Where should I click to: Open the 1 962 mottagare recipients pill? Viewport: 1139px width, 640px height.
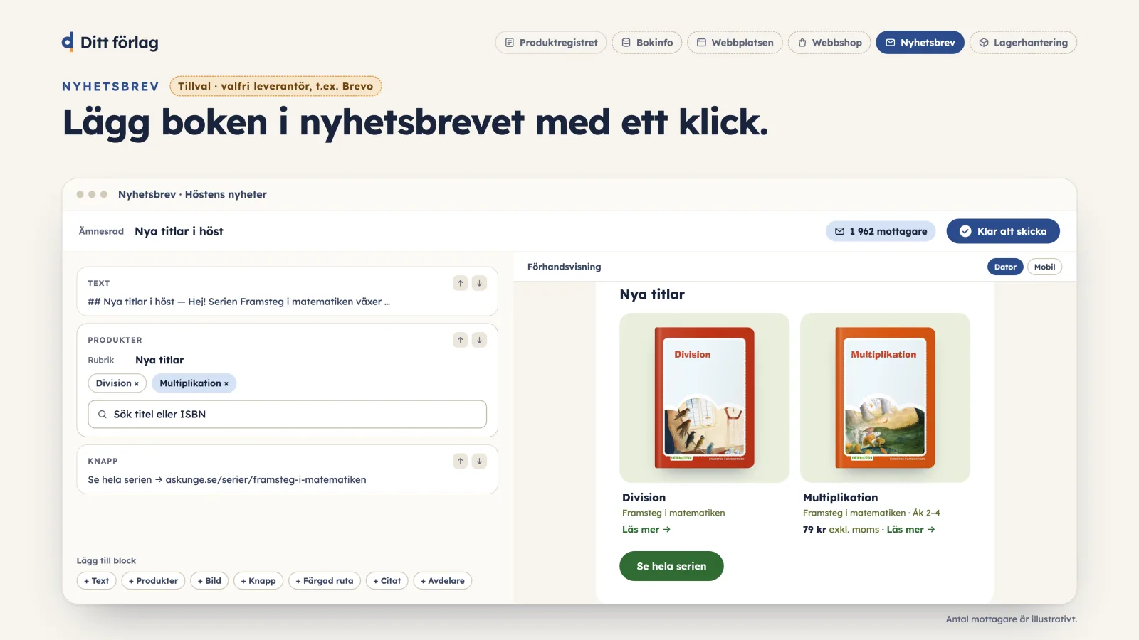(881, 231)
